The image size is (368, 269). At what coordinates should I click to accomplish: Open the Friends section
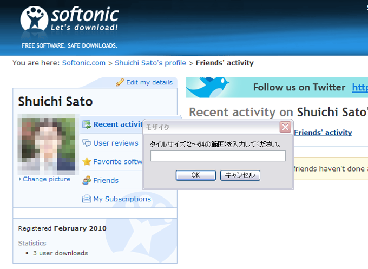(x=106, y=180)
